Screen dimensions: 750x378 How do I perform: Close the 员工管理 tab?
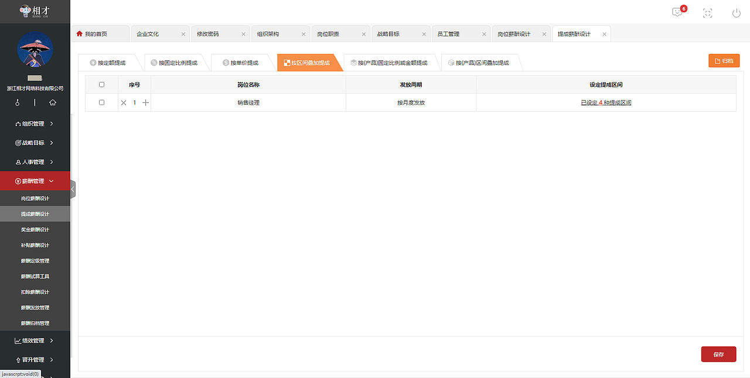[485, 34]
